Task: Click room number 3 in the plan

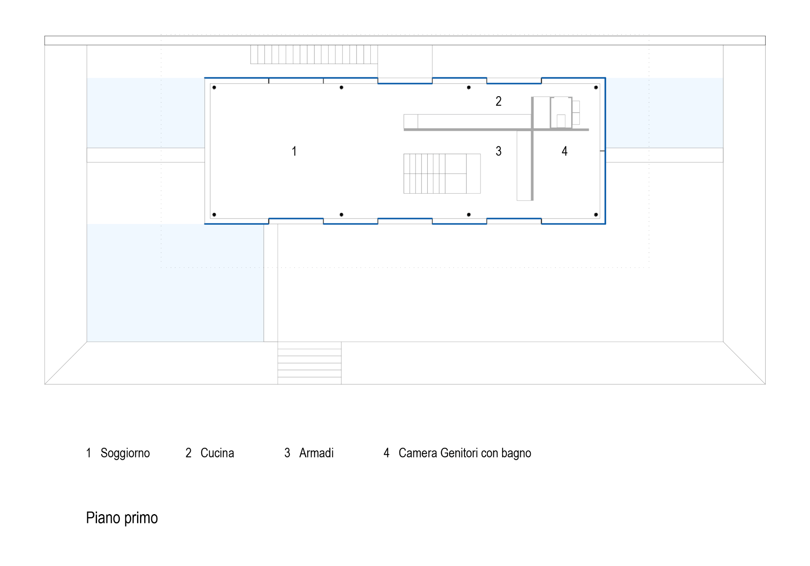Action: [x=498, y=151]
